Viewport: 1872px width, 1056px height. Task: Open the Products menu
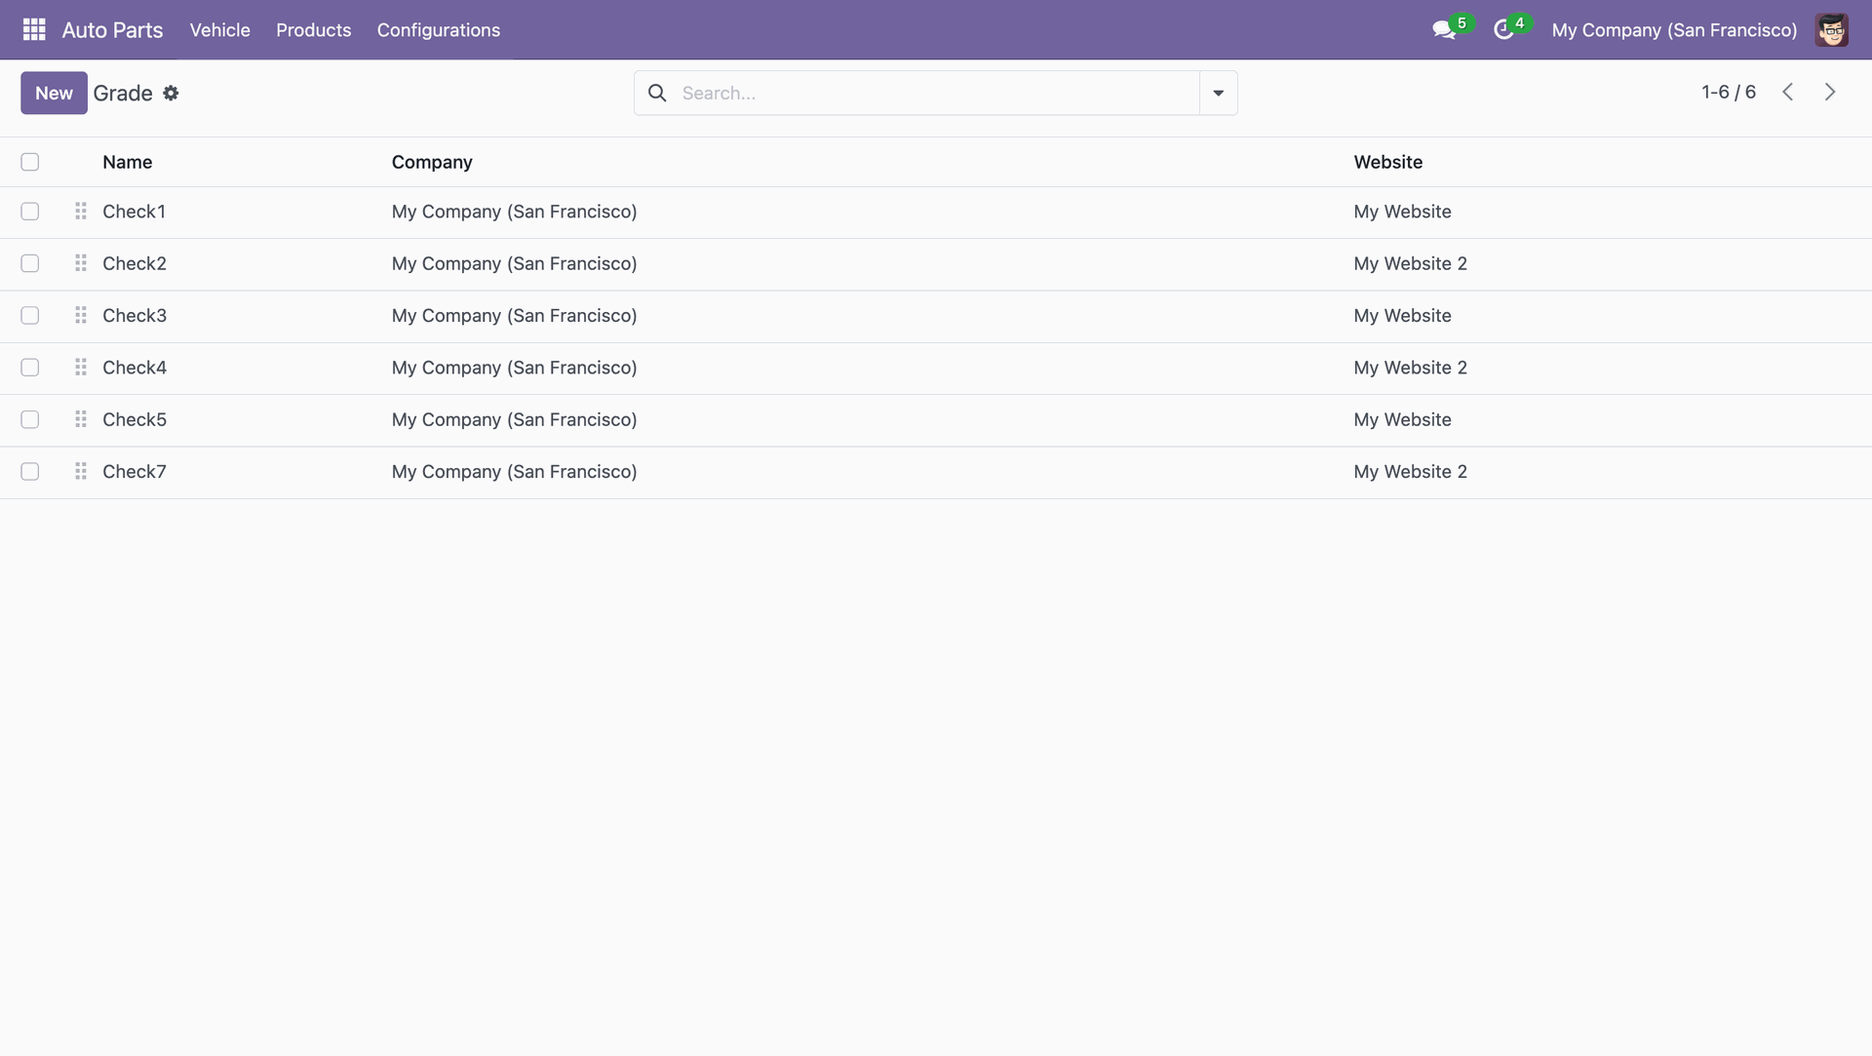click(x=313, y=30)
